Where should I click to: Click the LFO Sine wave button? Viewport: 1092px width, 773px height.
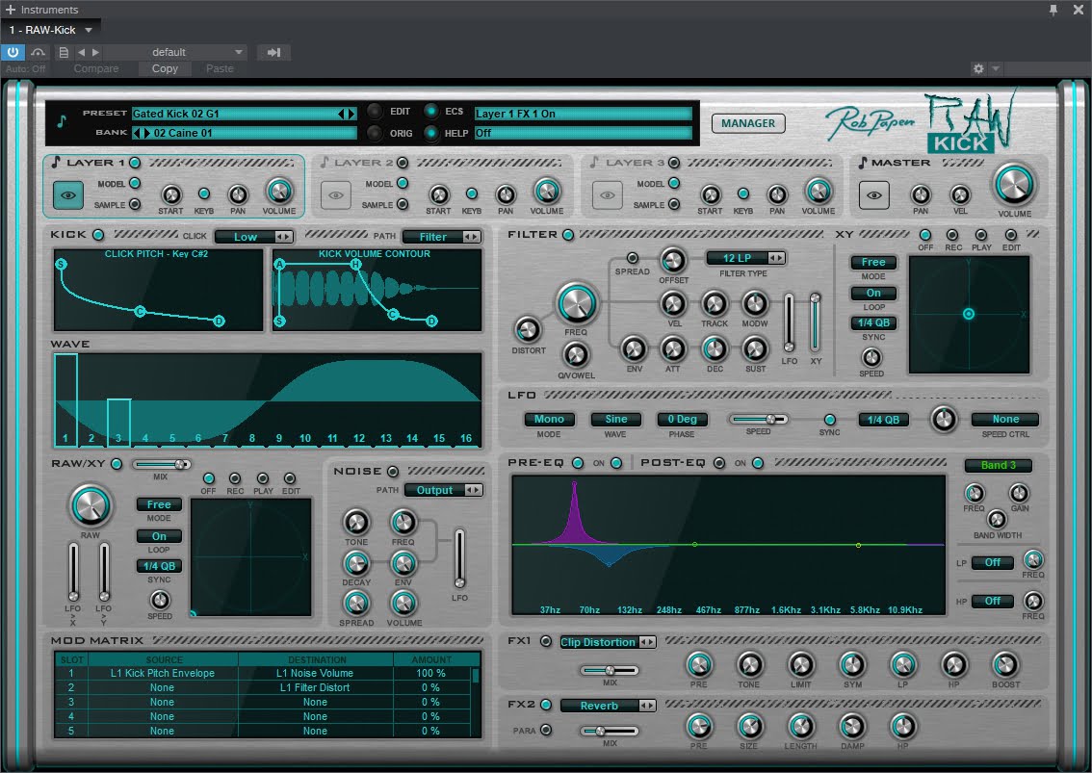(615, 420)
